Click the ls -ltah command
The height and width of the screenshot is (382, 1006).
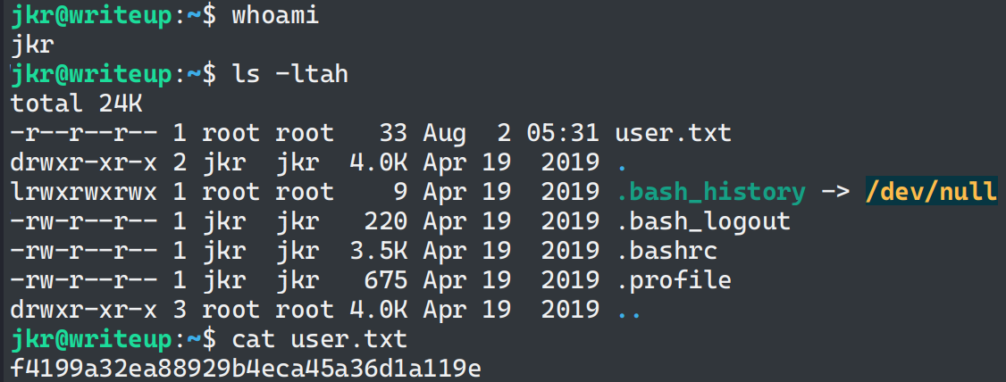[x=289, y=75]
